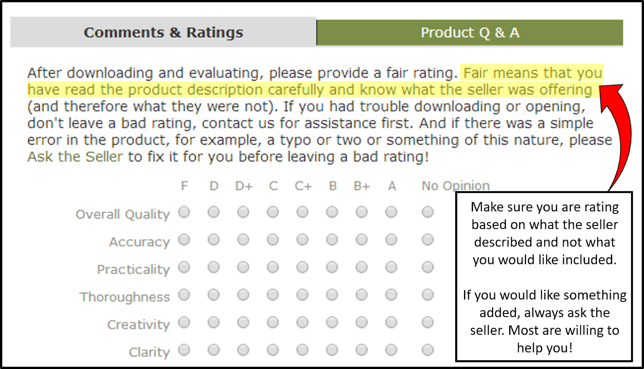Image resolution: width=644 pixels, height=369 pixels.
Task: Rate Practicality as C+
Action: pos(302,267)
